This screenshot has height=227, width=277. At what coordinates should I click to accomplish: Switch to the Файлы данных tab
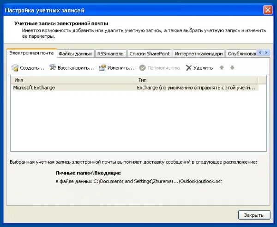75,54
